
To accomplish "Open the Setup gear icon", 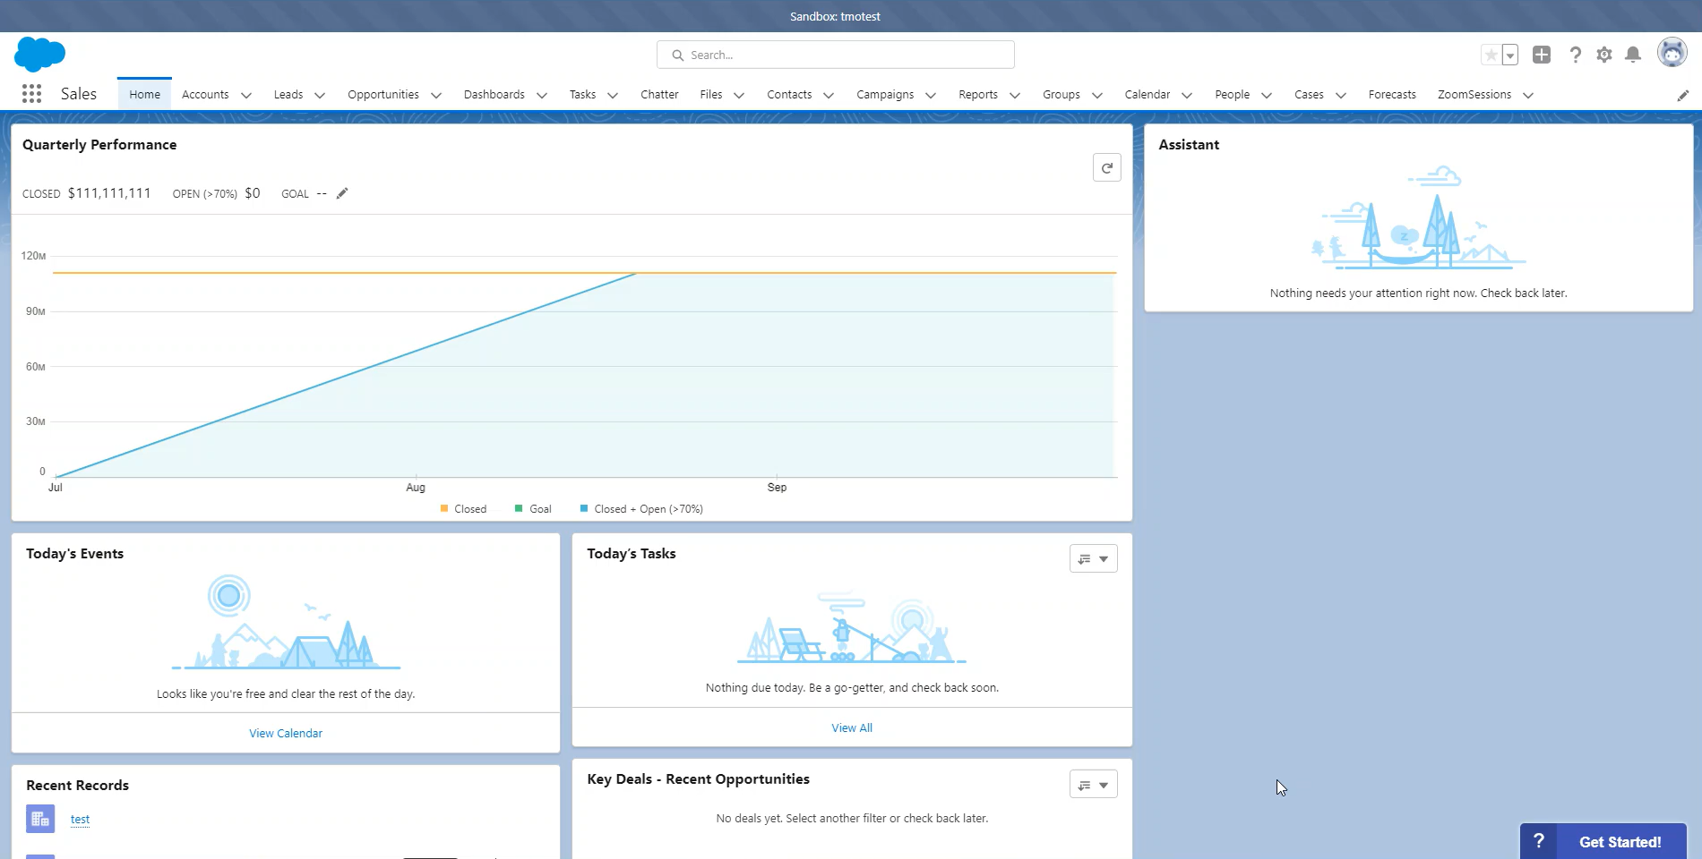I will tap(1604, 55).
